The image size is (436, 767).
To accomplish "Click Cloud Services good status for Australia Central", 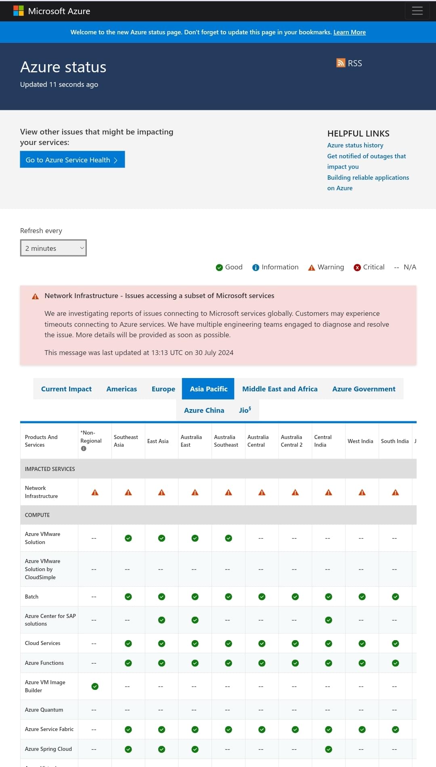I will pyautogui.click(x=262, y=643).
